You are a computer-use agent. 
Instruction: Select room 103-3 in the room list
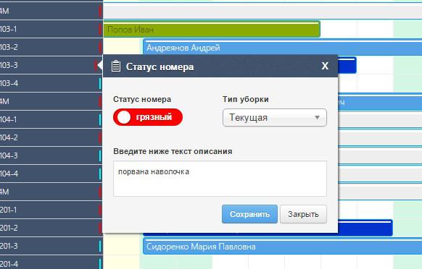point(51,65)
